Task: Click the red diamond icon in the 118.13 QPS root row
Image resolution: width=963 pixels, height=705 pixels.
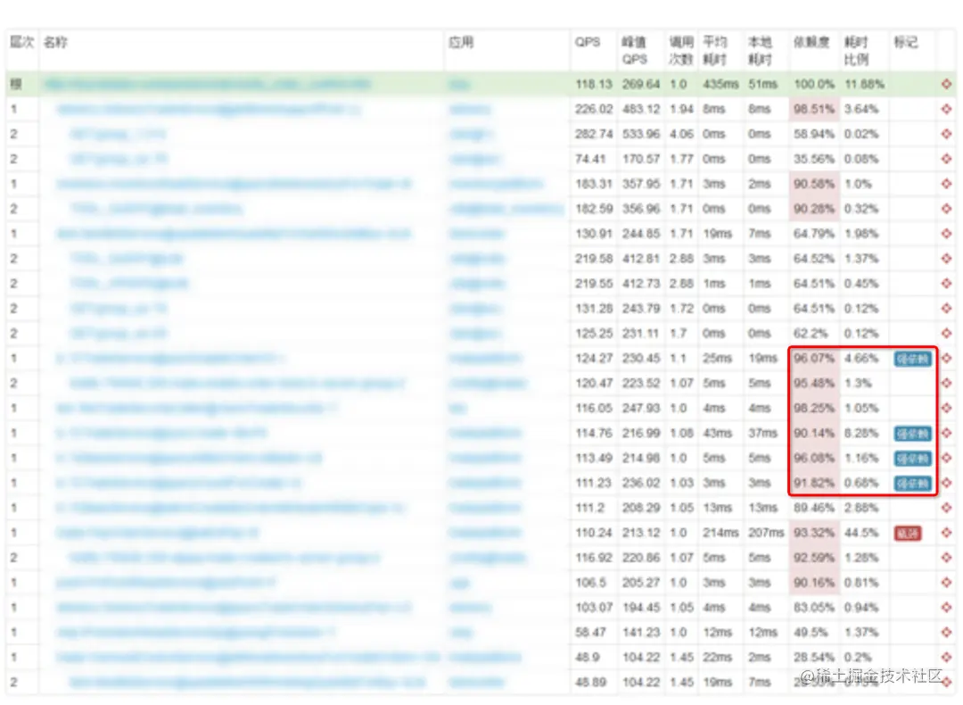Action: point(946,84)
